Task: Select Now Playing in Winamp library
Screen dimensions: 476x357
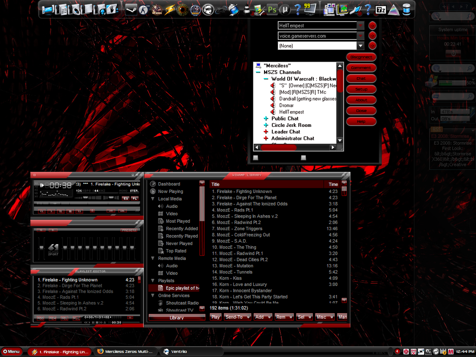Action: tap(170, 192)
